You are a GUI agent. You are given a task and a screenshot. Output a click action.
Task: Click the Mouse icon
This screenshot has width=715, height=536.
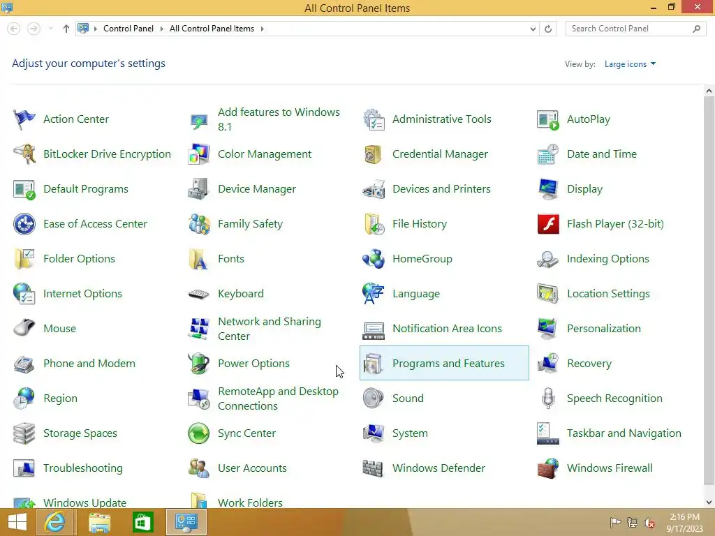pyautogui.click(x=24, y=329)
